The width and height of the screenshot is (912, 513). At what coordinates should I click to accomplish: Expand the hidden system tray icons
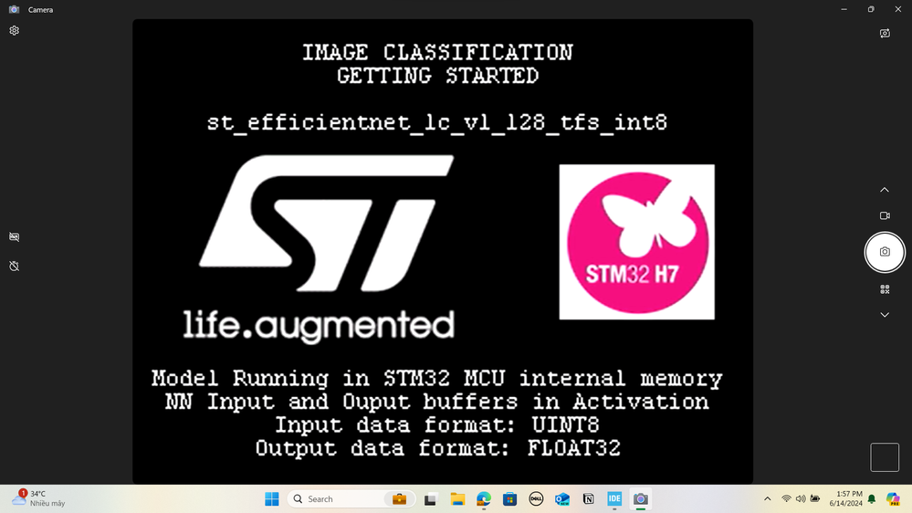(767, 499)
